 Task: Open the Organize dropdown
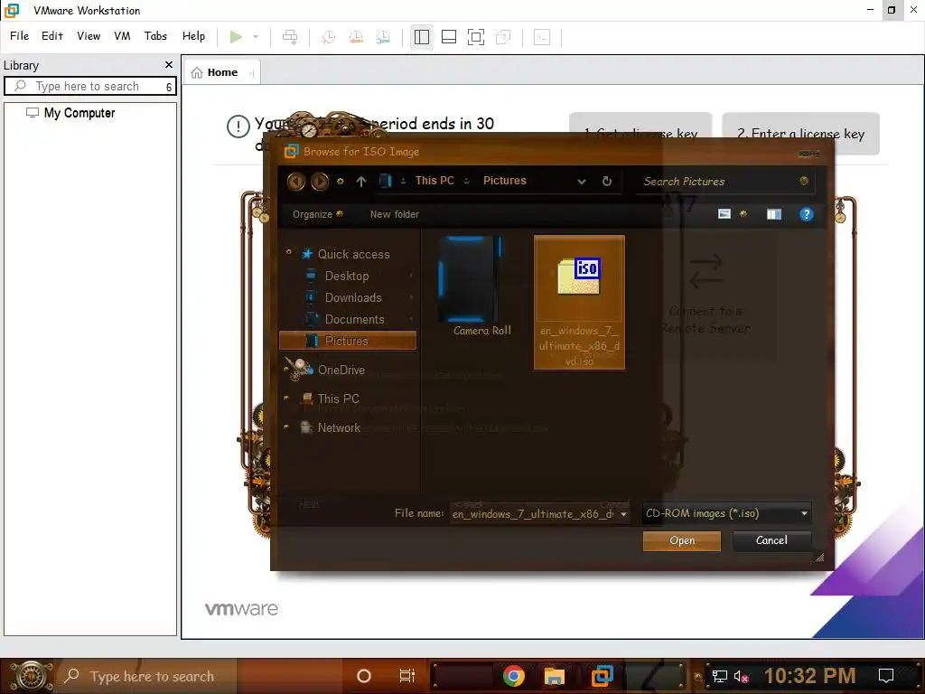coord(317,214)
